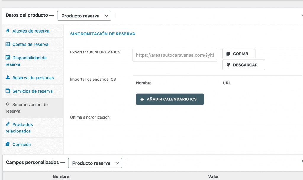The height and width of the screenshot is (180, 303).
Task: Click the chart icon beside Costes de reserva
Action: pos(8,44)
